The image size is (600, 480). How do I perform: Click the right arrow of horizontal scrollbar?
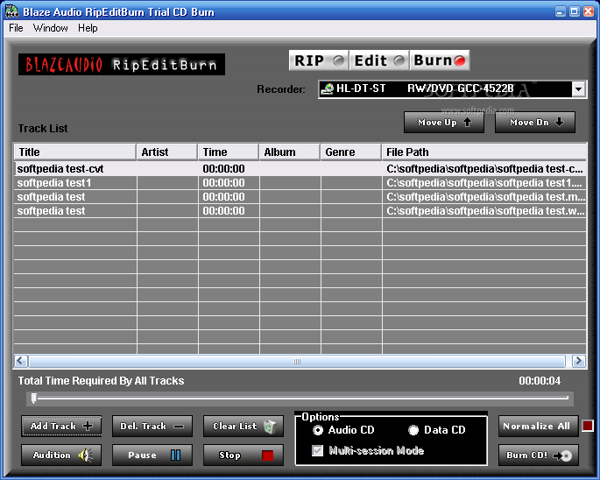[579, 361]
